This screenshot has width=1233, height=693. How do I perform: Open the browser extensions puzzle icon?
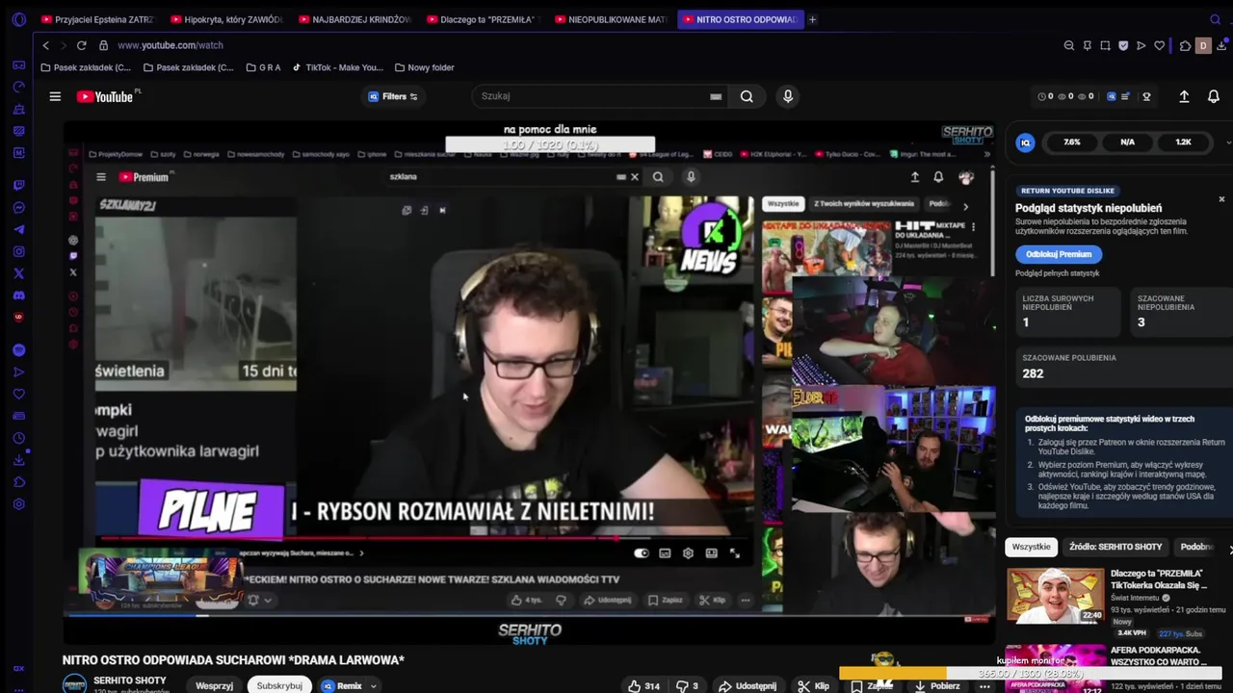coord(1185,45)
